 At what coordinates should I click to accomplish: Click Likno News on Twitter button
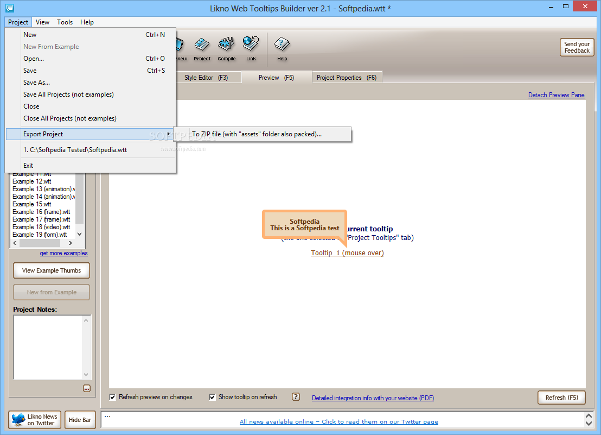[x=35, y=420]
